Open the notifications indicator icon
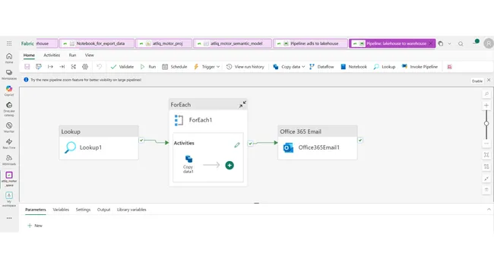Image resolution: width=494 pixels, height=278 pixels. 476,43
